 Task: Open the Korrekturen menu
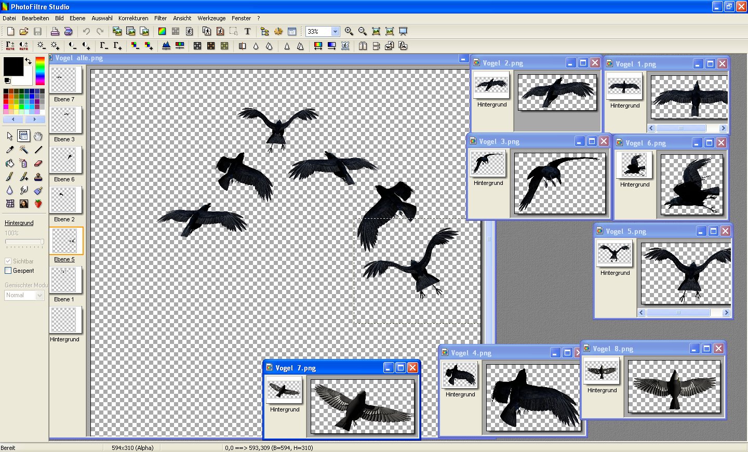tap(133, 18)
